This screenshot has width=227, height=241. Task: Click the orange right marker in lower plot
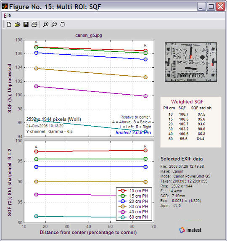coord(145,182)
